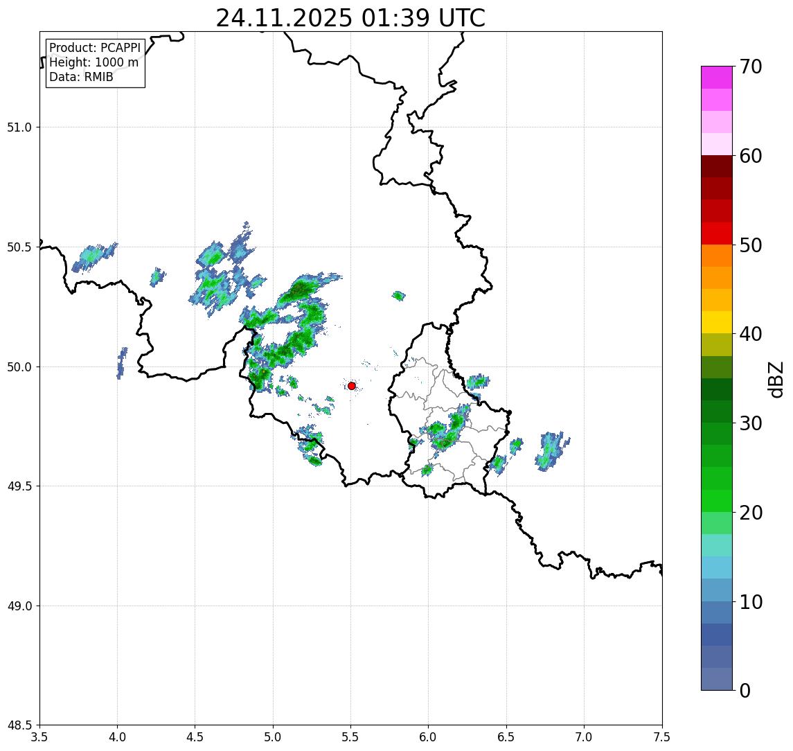The image size is (793, 751).
Task: Click the latitude axis label 50.0
Action: tap(19, 367)
